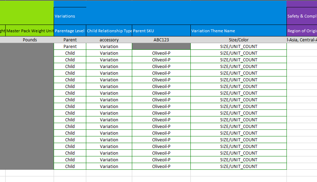Select the blank grey Parent SKU cell
Screen dimensions: 317x182
point(161,47)
